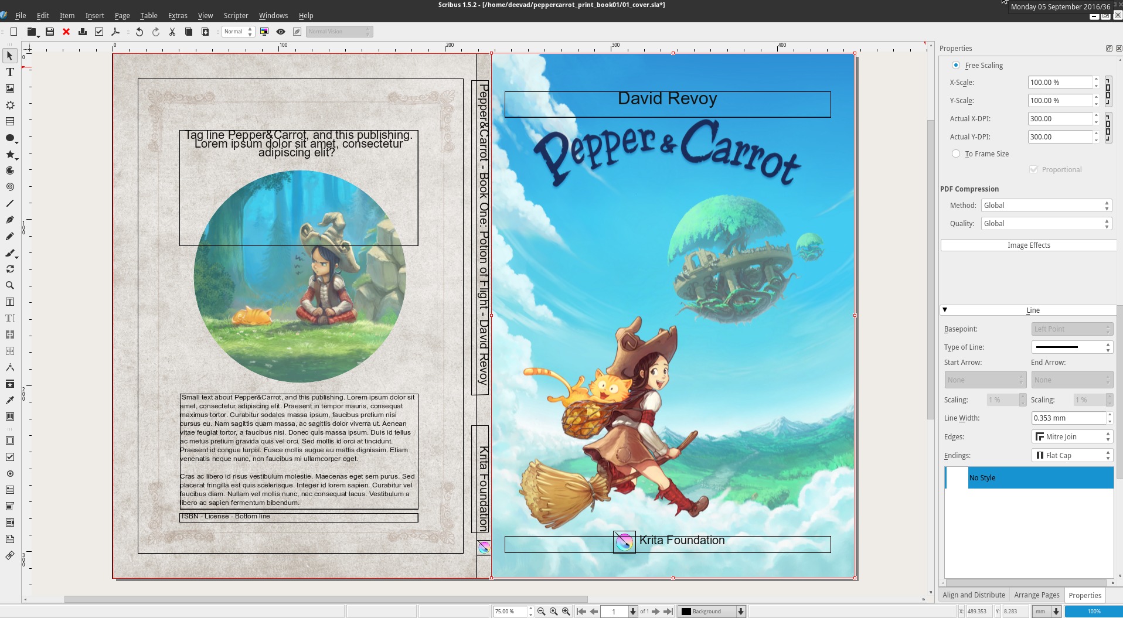The image size is (1123, 618).
Task: Select the Zoom magnifier tool
Action: click(10, 285)
